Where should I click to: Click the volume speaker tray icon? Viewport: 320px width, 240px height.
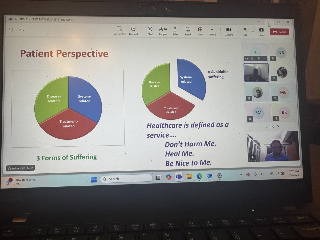coord(277,173)
